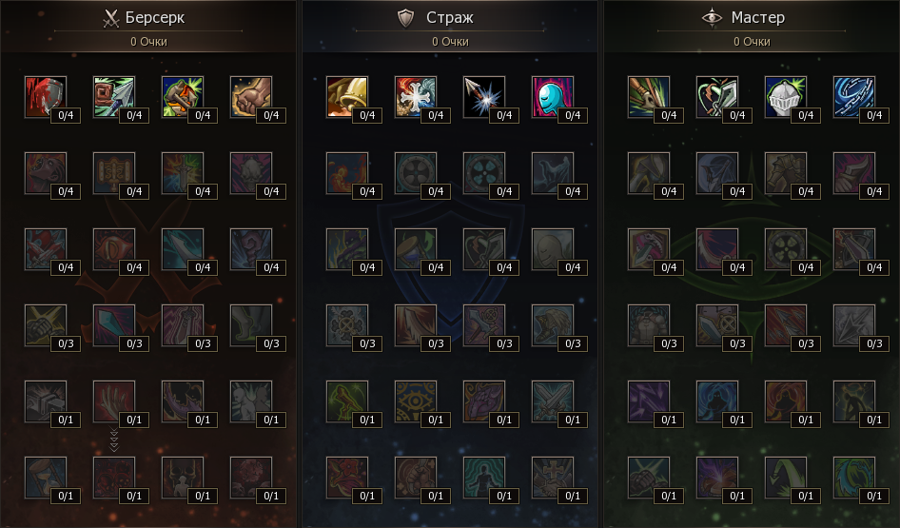Screen dimensions: 900x528
Task: Select the green dragon swirl skill in Мастер
Action: [x=854, y=478]
